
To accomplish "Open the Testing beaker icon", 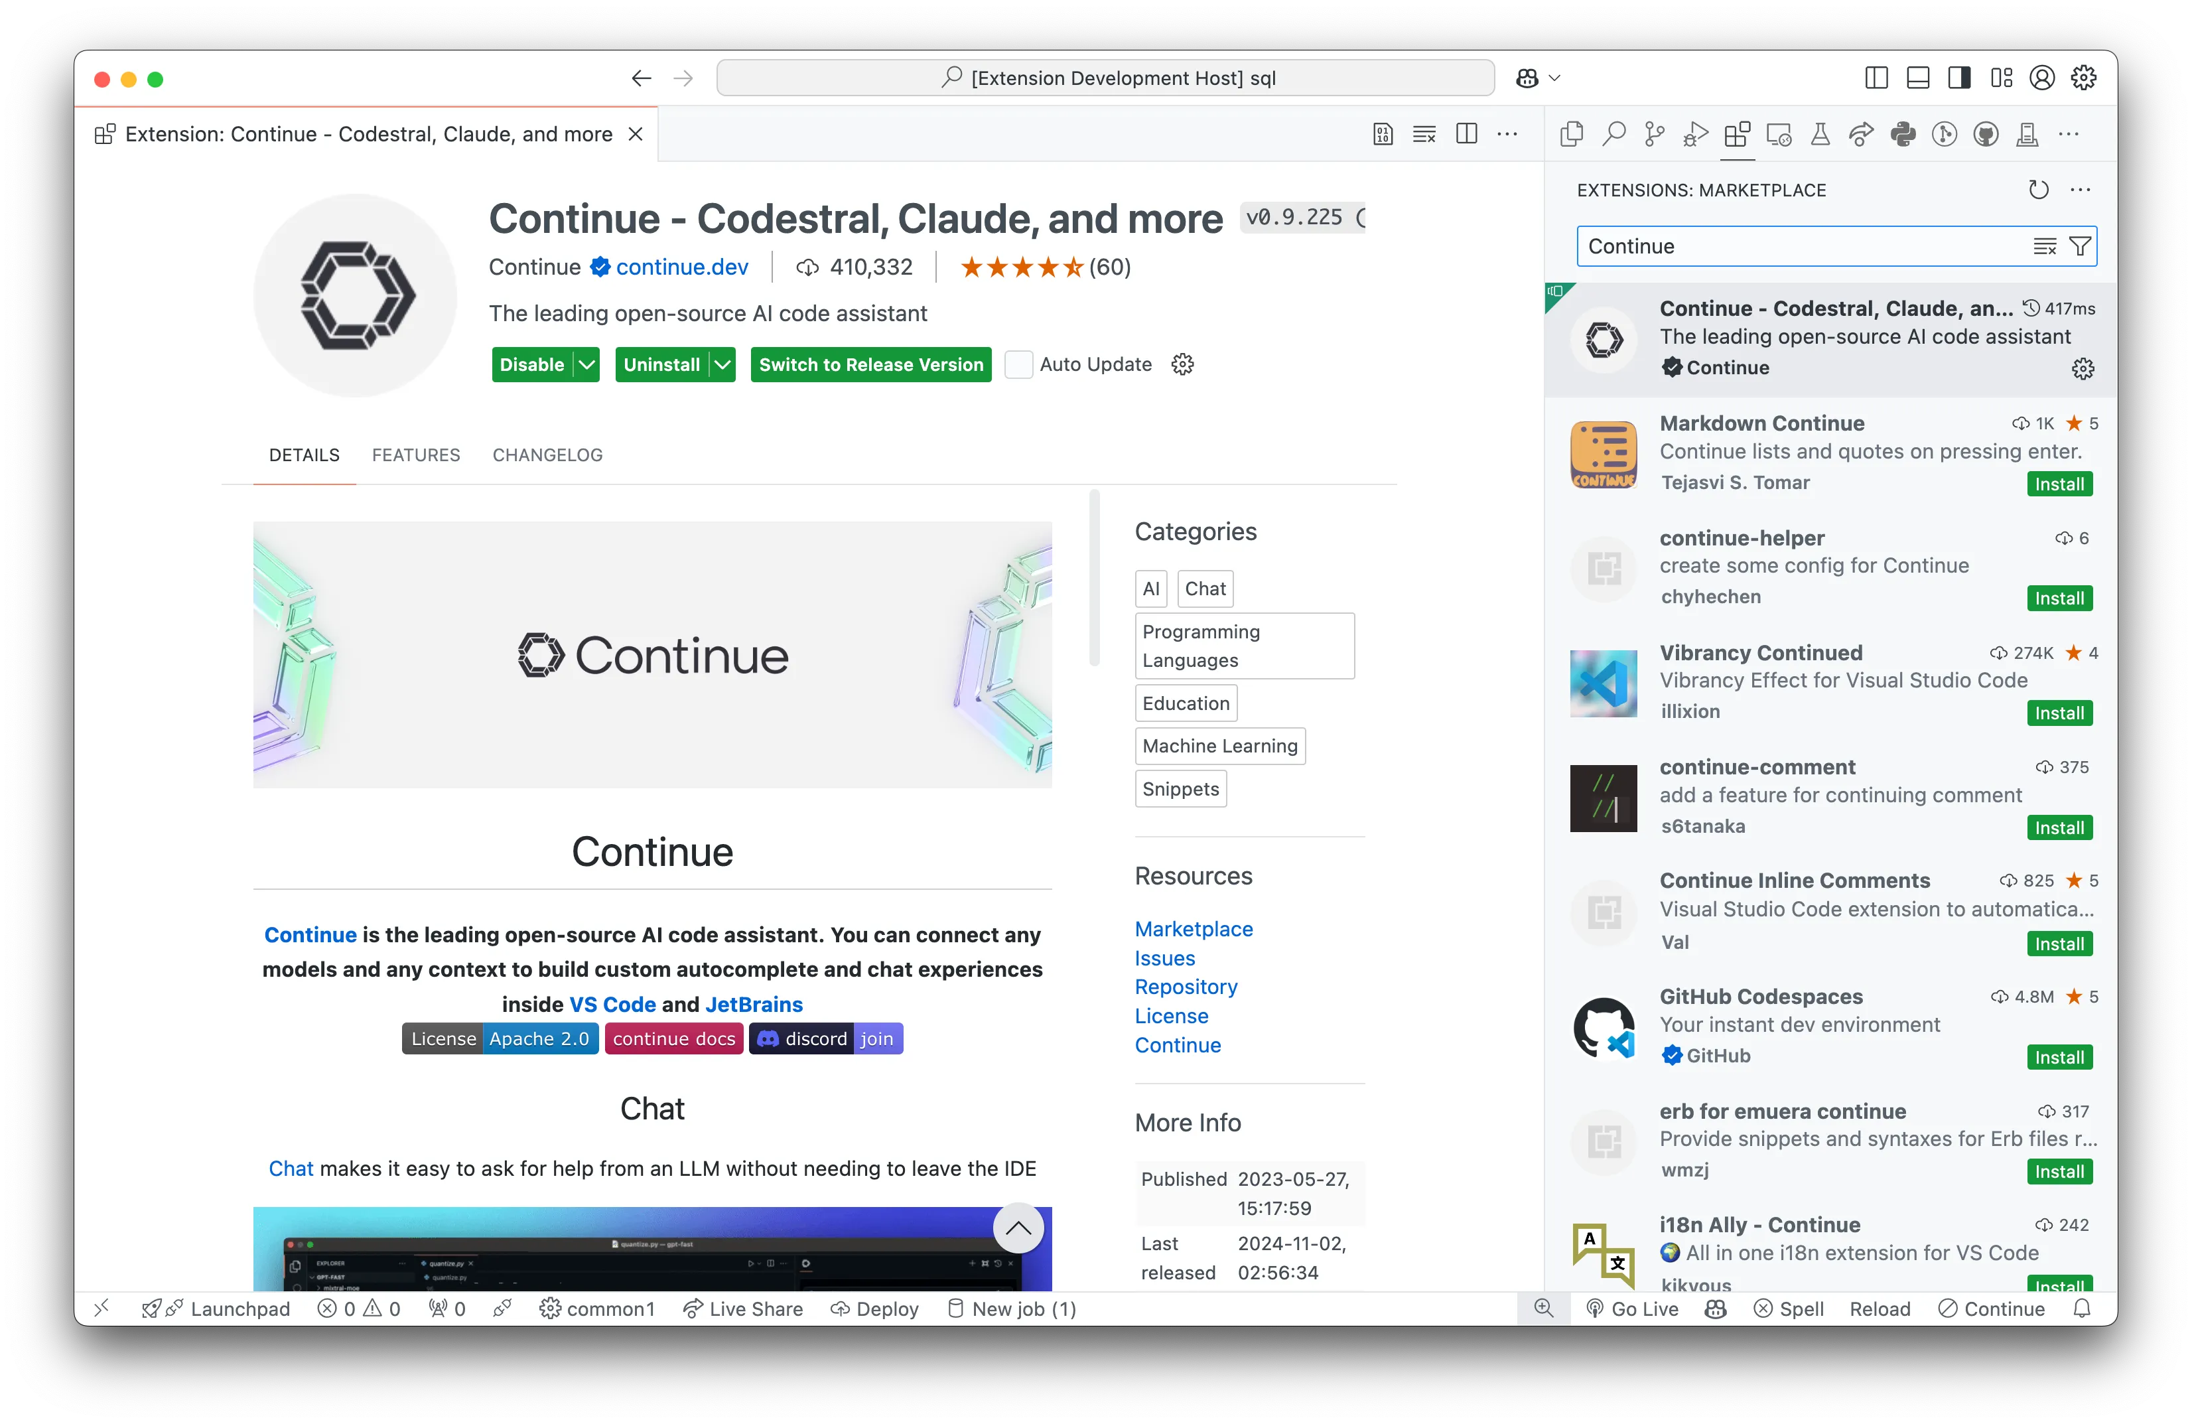I will (1820, 135).
